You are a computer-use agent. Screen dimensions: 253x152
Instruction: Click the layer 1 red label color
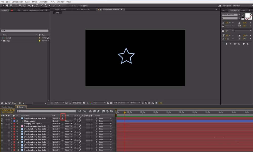[14, 118]
